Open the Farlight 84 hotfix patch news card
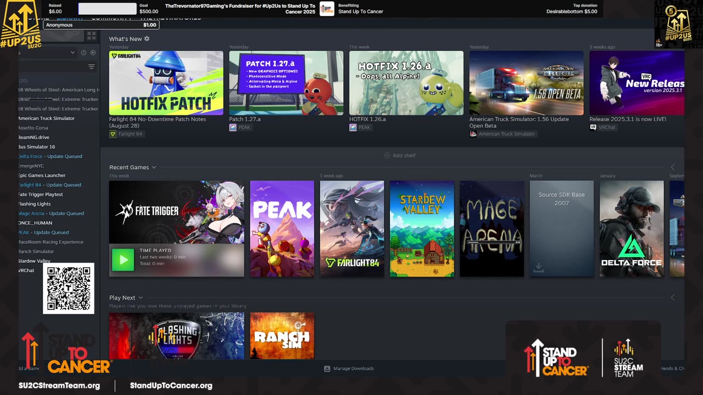Image resolution: width=703 pixels, height=395 pixels. (x=166, y=83)
